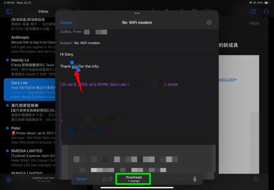Tap the microphone dictation icon
Image resolution: width=274 pixels, height=190 pixels.
[195, 179]
